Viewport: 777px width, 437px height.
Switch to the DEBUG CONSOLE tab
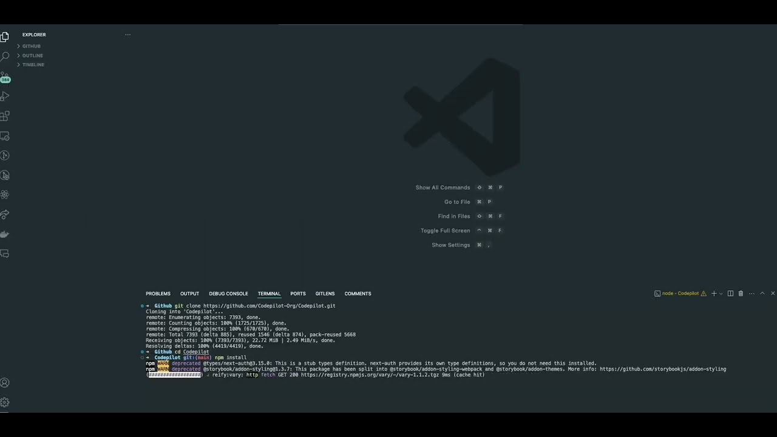coord(228,294)
